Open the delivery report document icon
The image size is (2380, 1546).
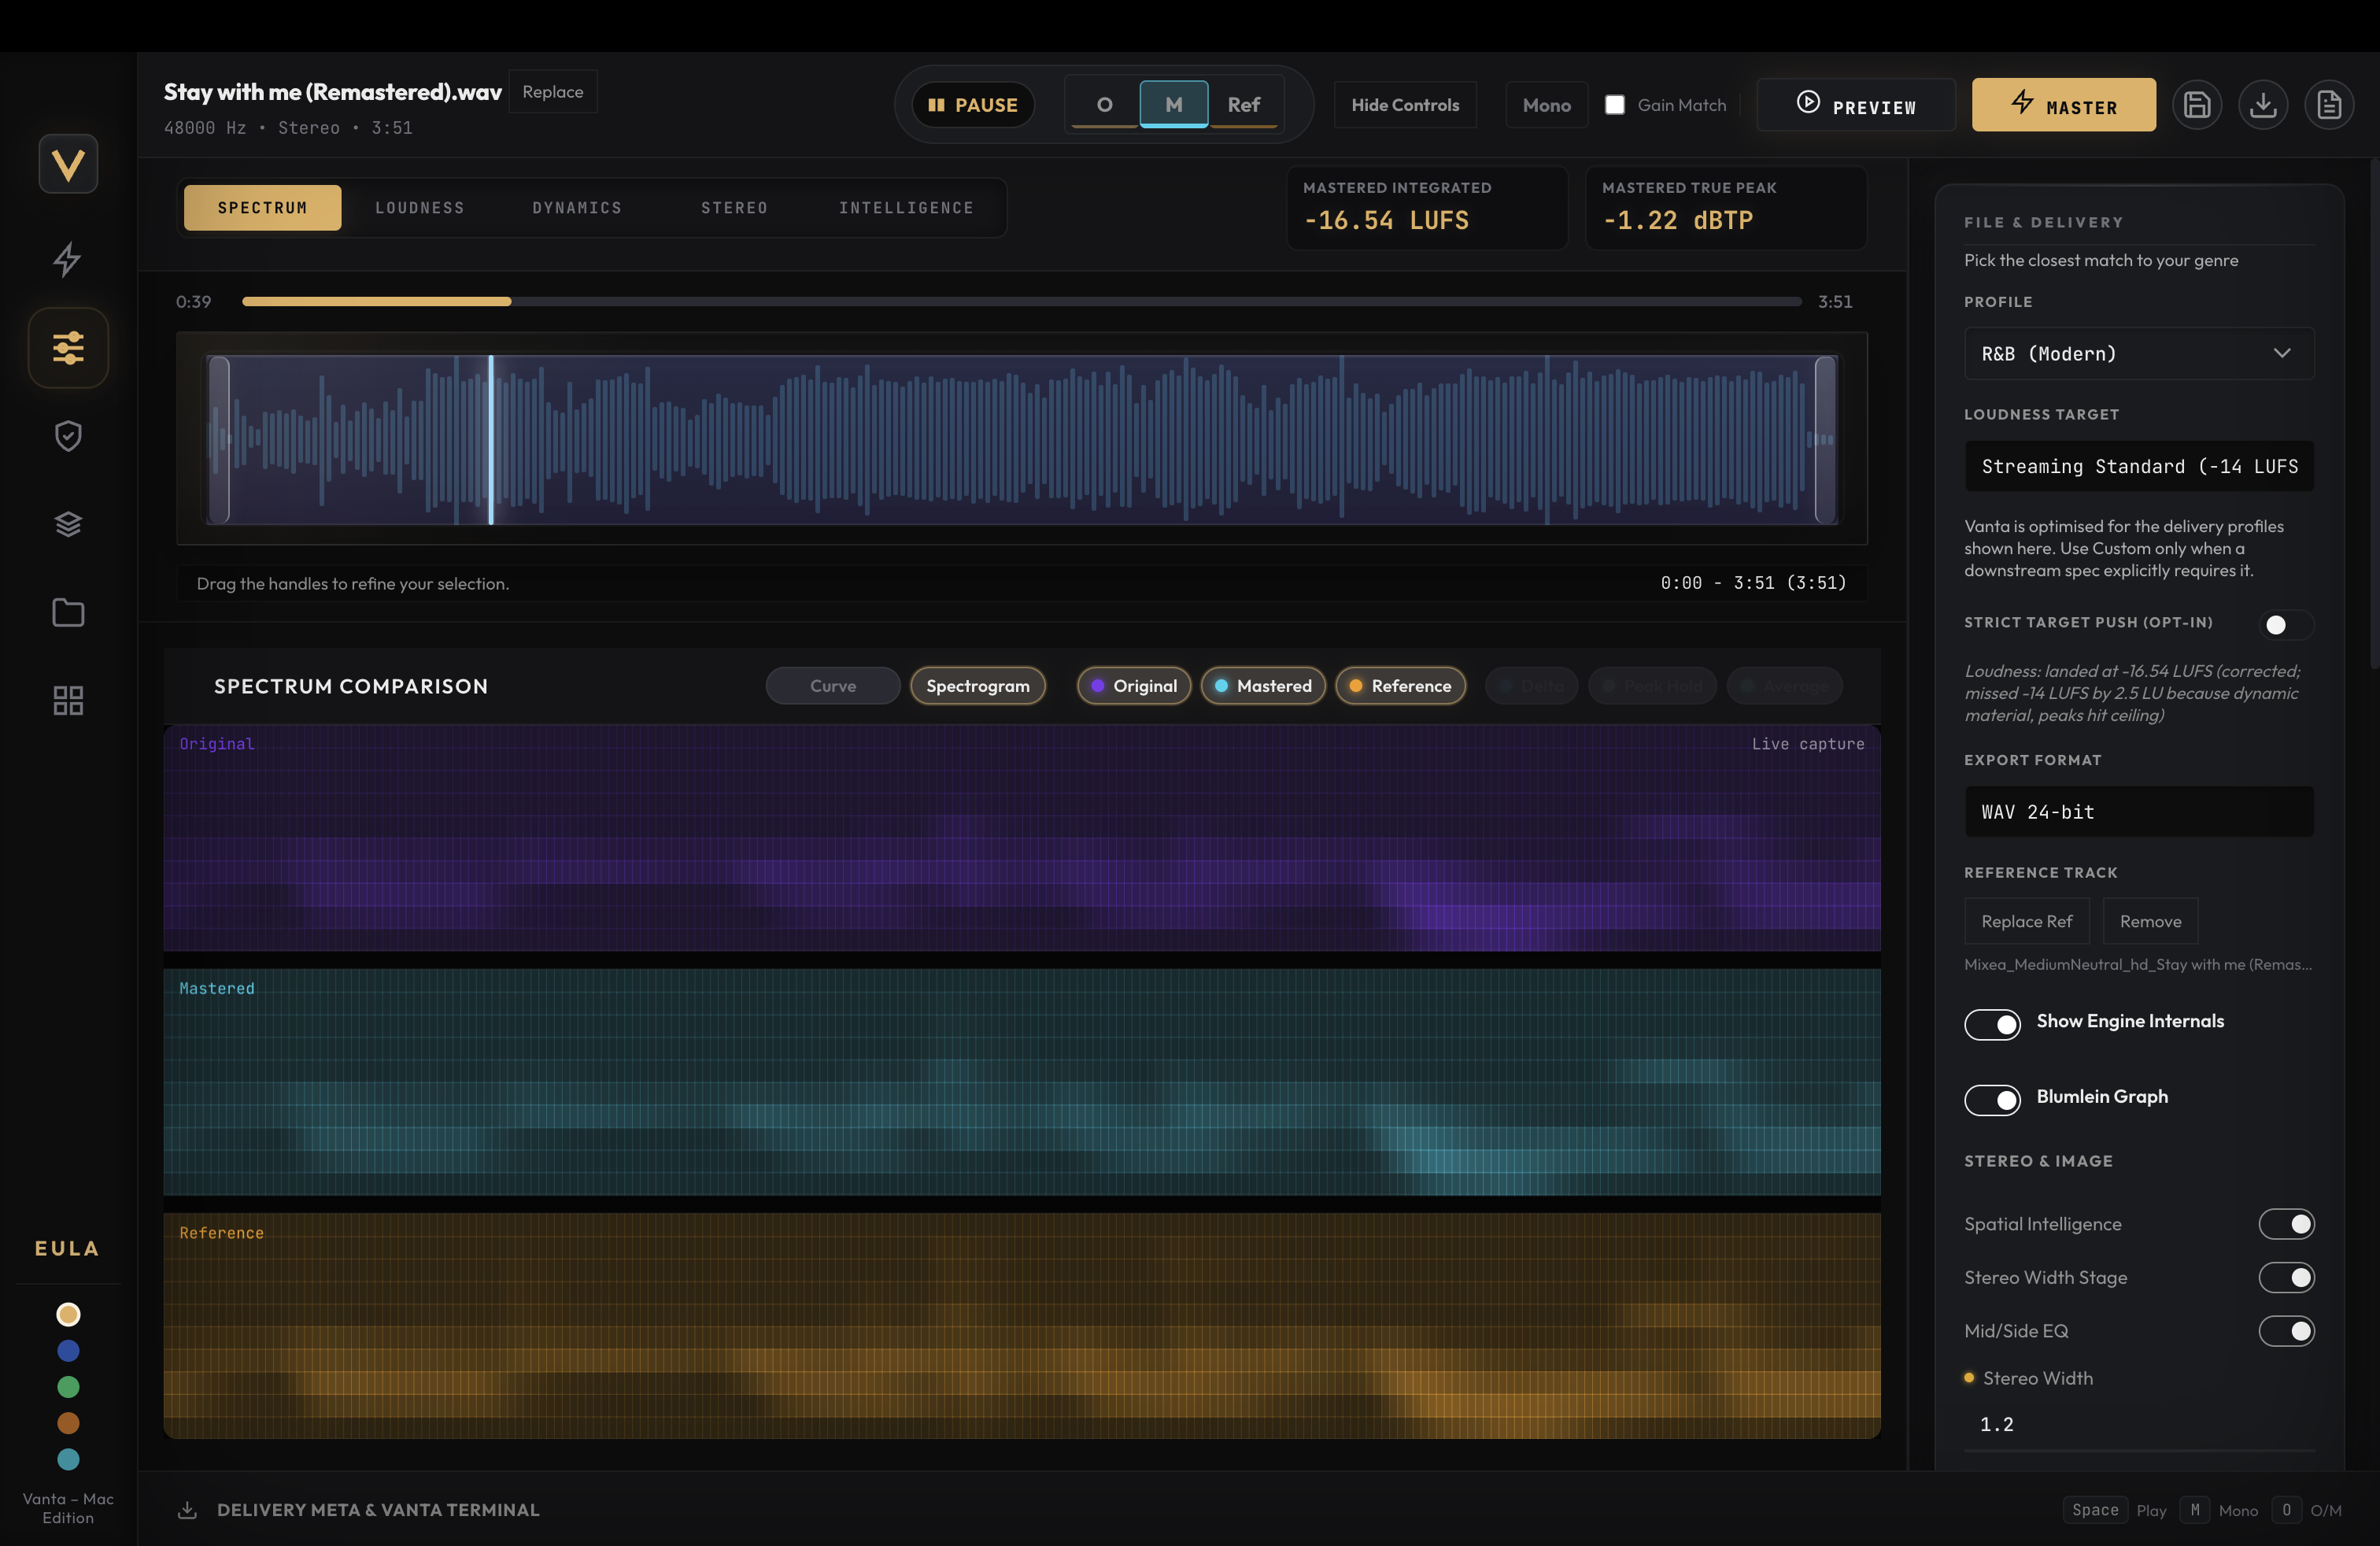pyautogui.click(x=2330, y=104)
